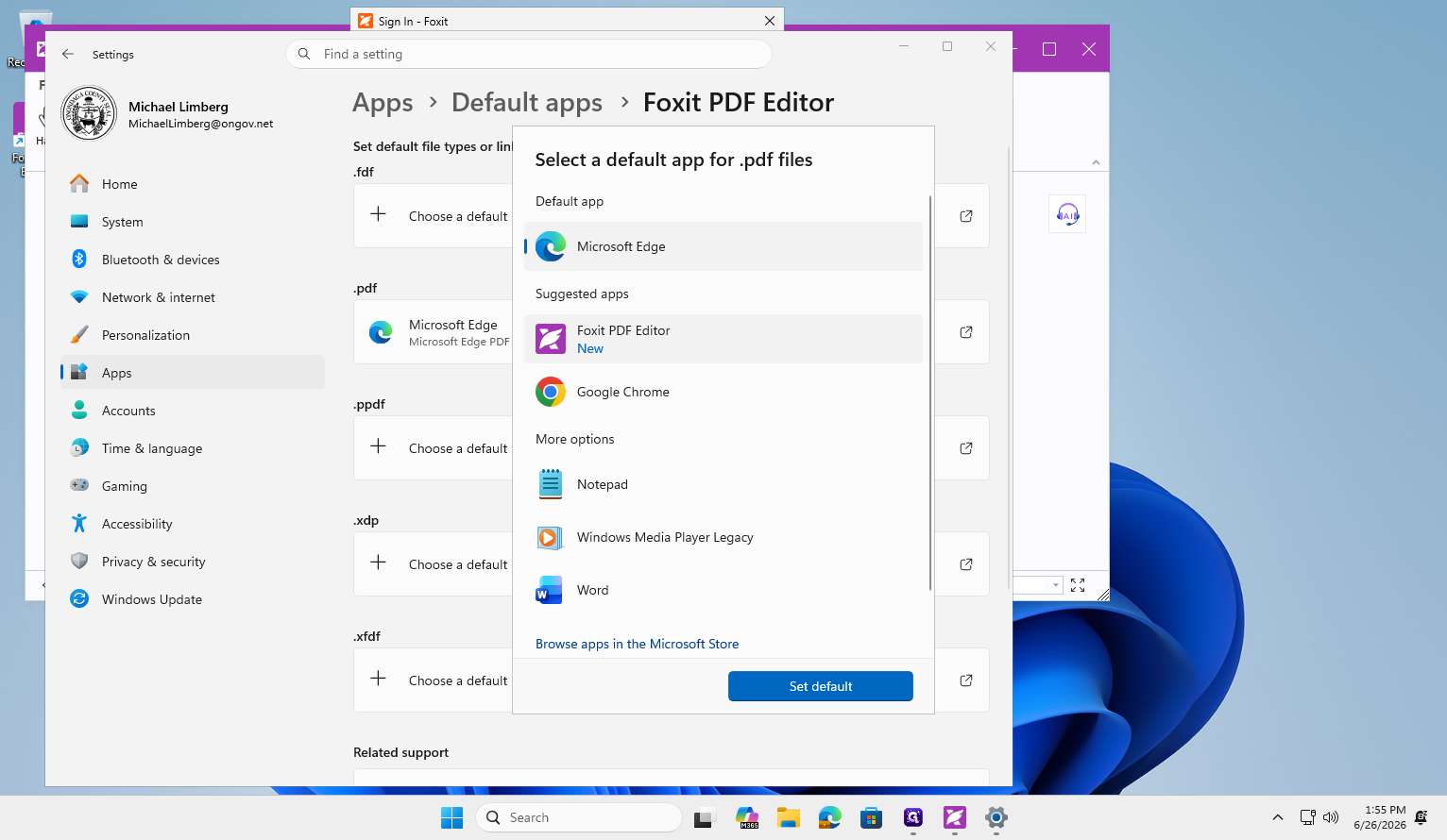Open Windows Start menu
1447x840 pixels.
[x=452, y=817]
